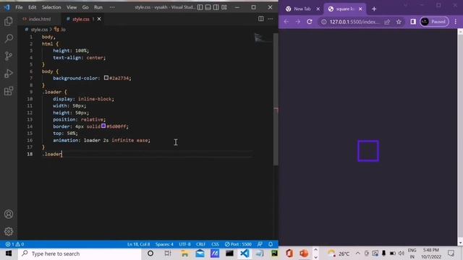Share this page from address bar
This screenshot has height=260, width=463.
387,22
